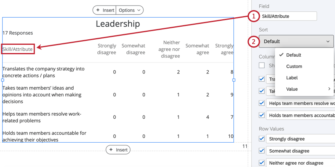Uncheck the Helps team members resolve checkbox
This screenshot has width=335, height=167.
262,103
